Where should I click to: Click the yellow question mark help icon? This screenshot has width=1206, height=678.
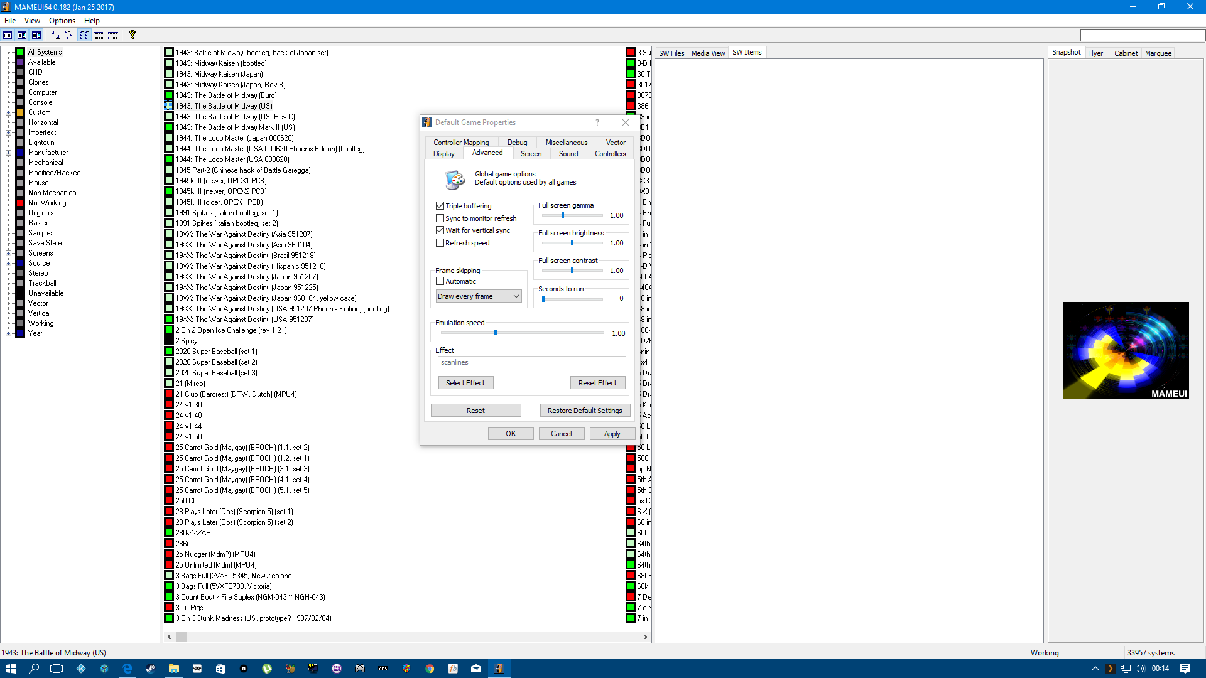coord(133,35)
